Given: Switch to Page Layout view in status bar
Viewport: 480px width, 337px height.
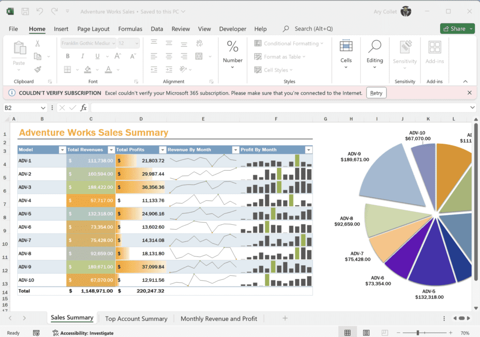Looking at the screenshot, I should pyautogui.click(x=366, y=333).
